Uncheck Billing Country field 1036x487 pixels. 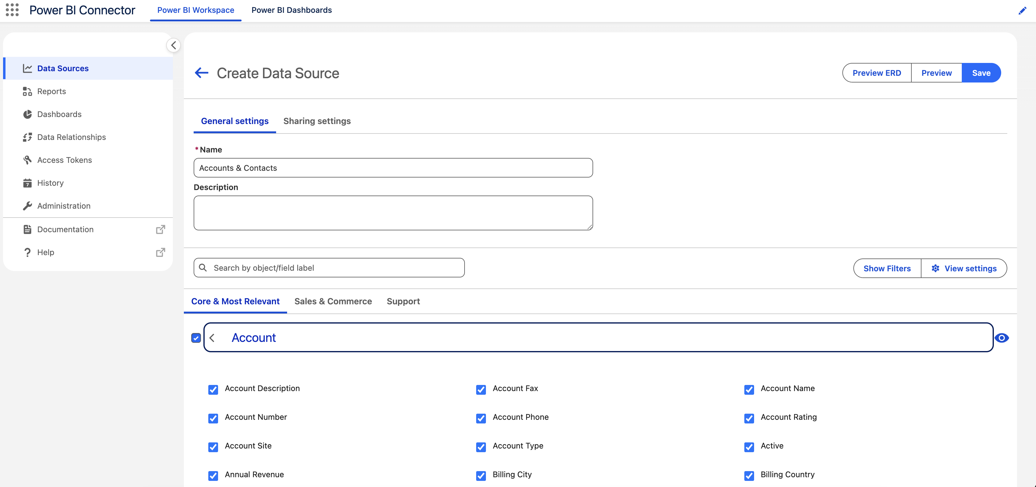[x=749, y=476]
